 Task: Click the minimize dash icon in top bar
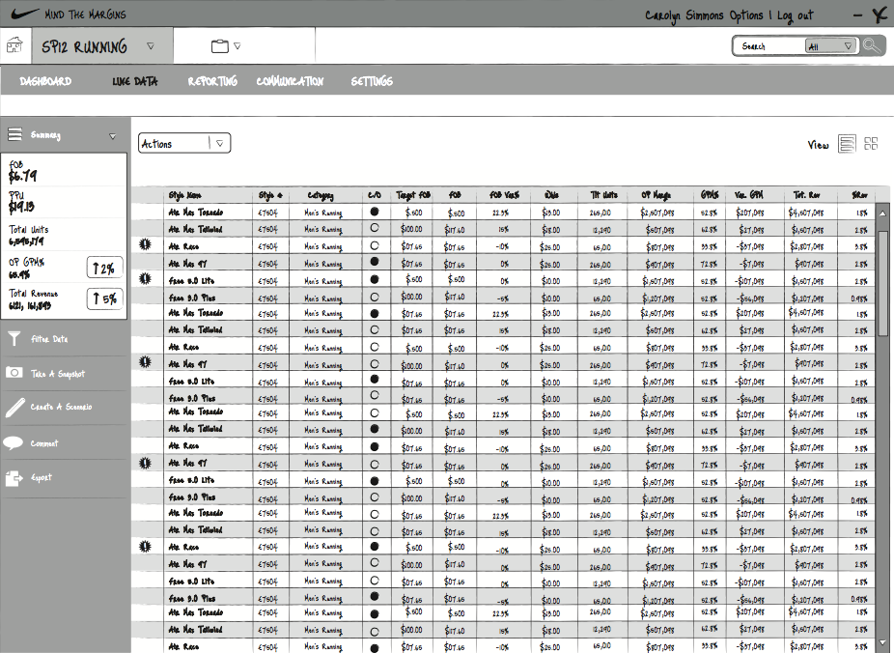pyautogui.click(x=857, y=16)
